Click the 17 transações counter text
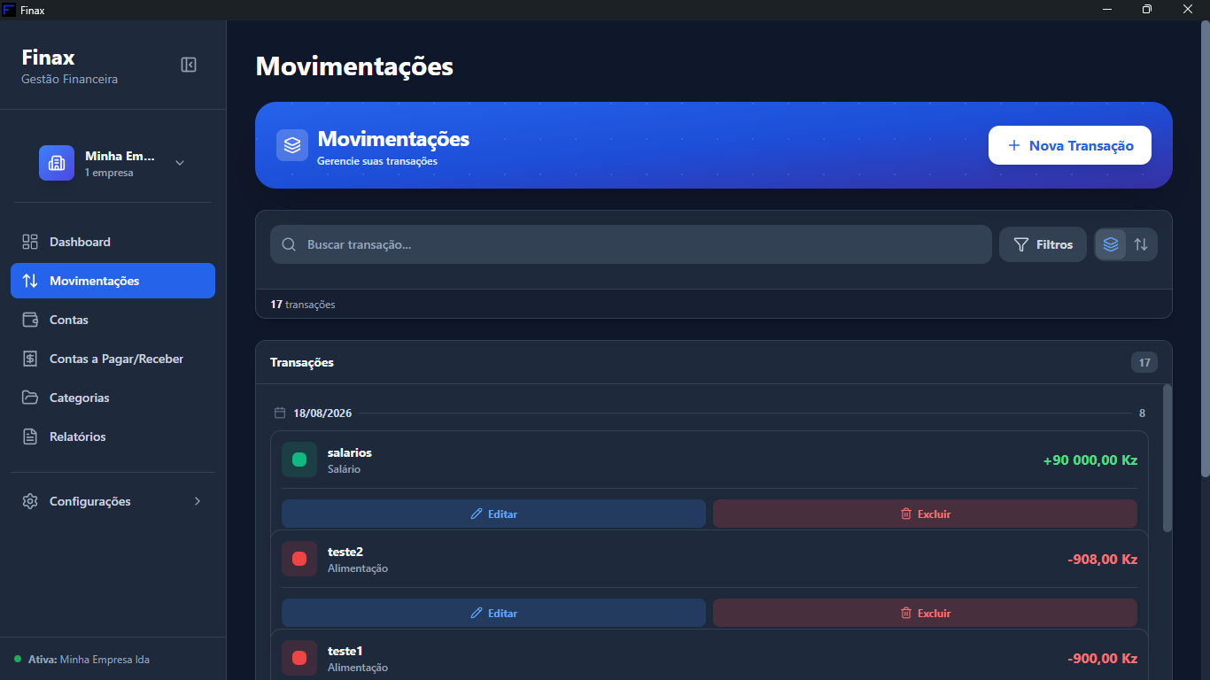This screenshot has width=1210, height=680. pos(303,305)
